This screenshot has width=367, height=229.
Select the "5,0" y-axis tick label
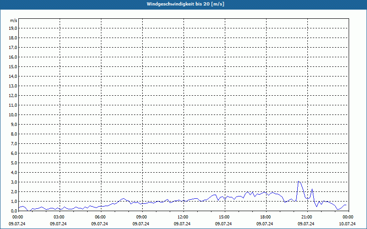click(14, 163)
